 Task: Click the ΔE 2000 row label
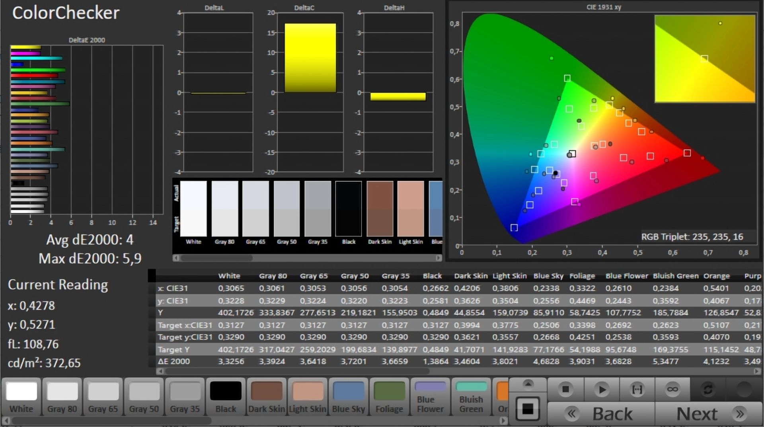173,361
